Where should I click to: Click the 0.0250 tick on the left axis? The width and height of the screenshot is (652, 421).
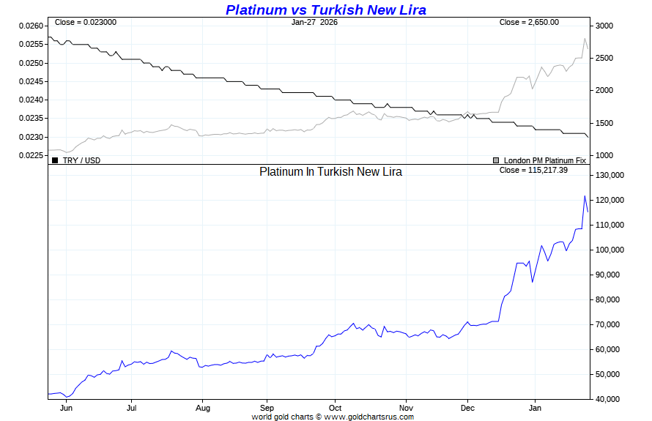coord(31,63)
